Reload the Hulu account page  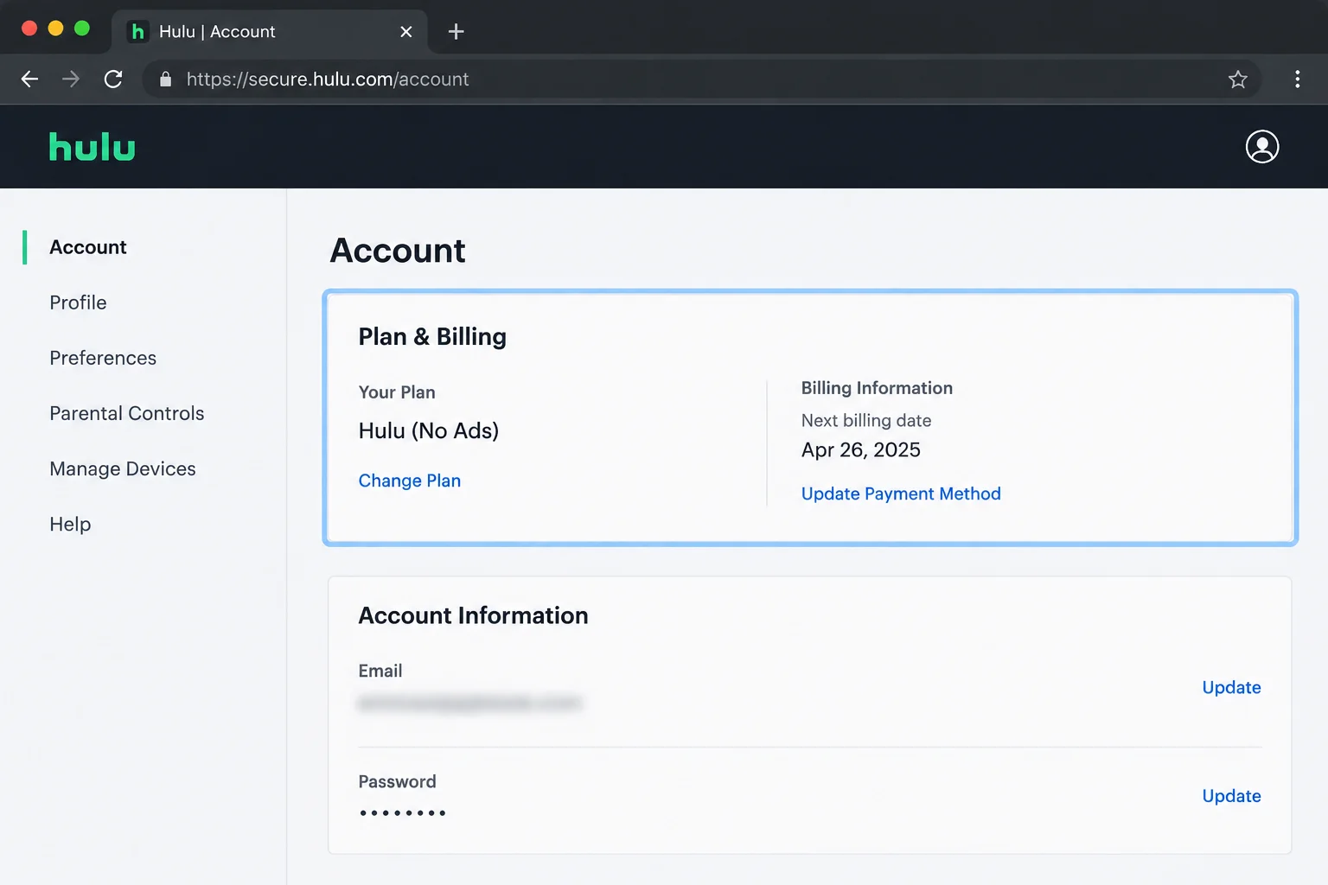coord(113,80)
